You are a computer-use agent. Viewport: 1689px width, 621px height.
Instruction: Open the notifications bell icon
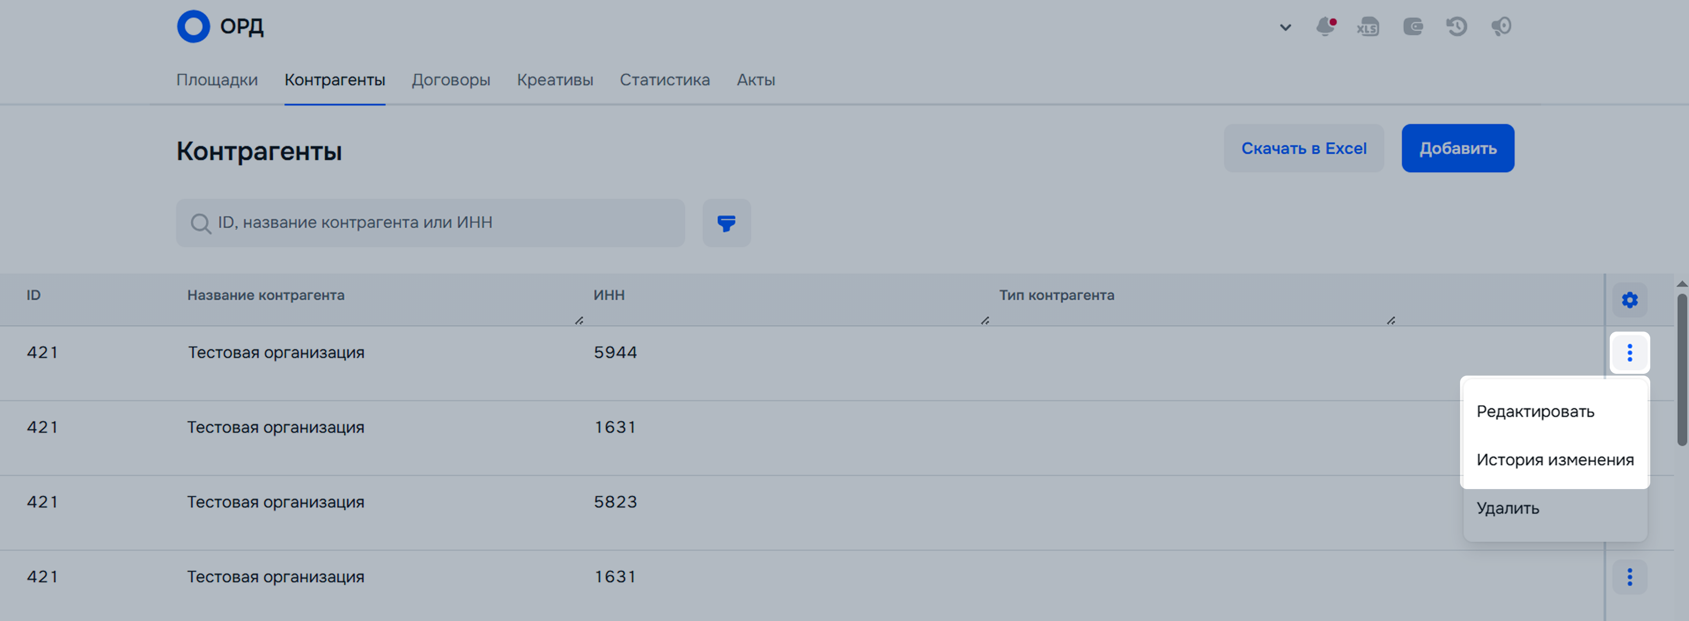(x=1325, y=27)
